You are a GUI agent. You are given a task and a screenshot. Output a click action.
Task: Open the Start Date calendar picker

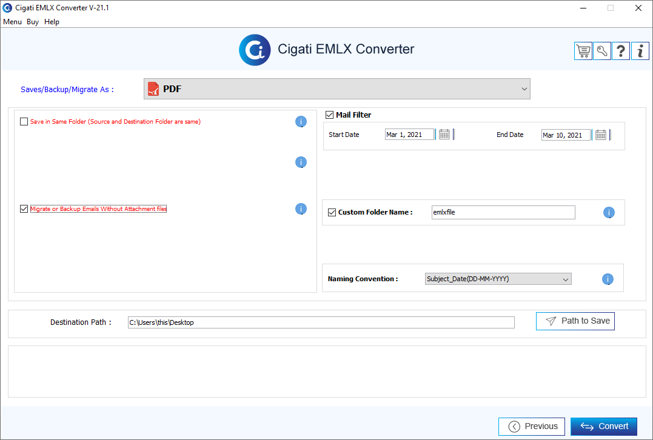[x=444, y=135]
